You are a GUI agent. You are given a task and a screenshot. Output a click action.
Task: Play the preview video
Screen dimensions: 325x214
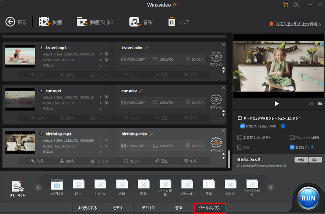click(x=277, y=104)
